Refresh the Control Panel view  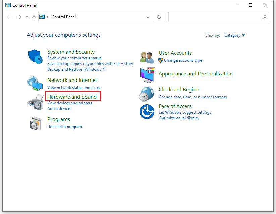(x=159, y=17)
